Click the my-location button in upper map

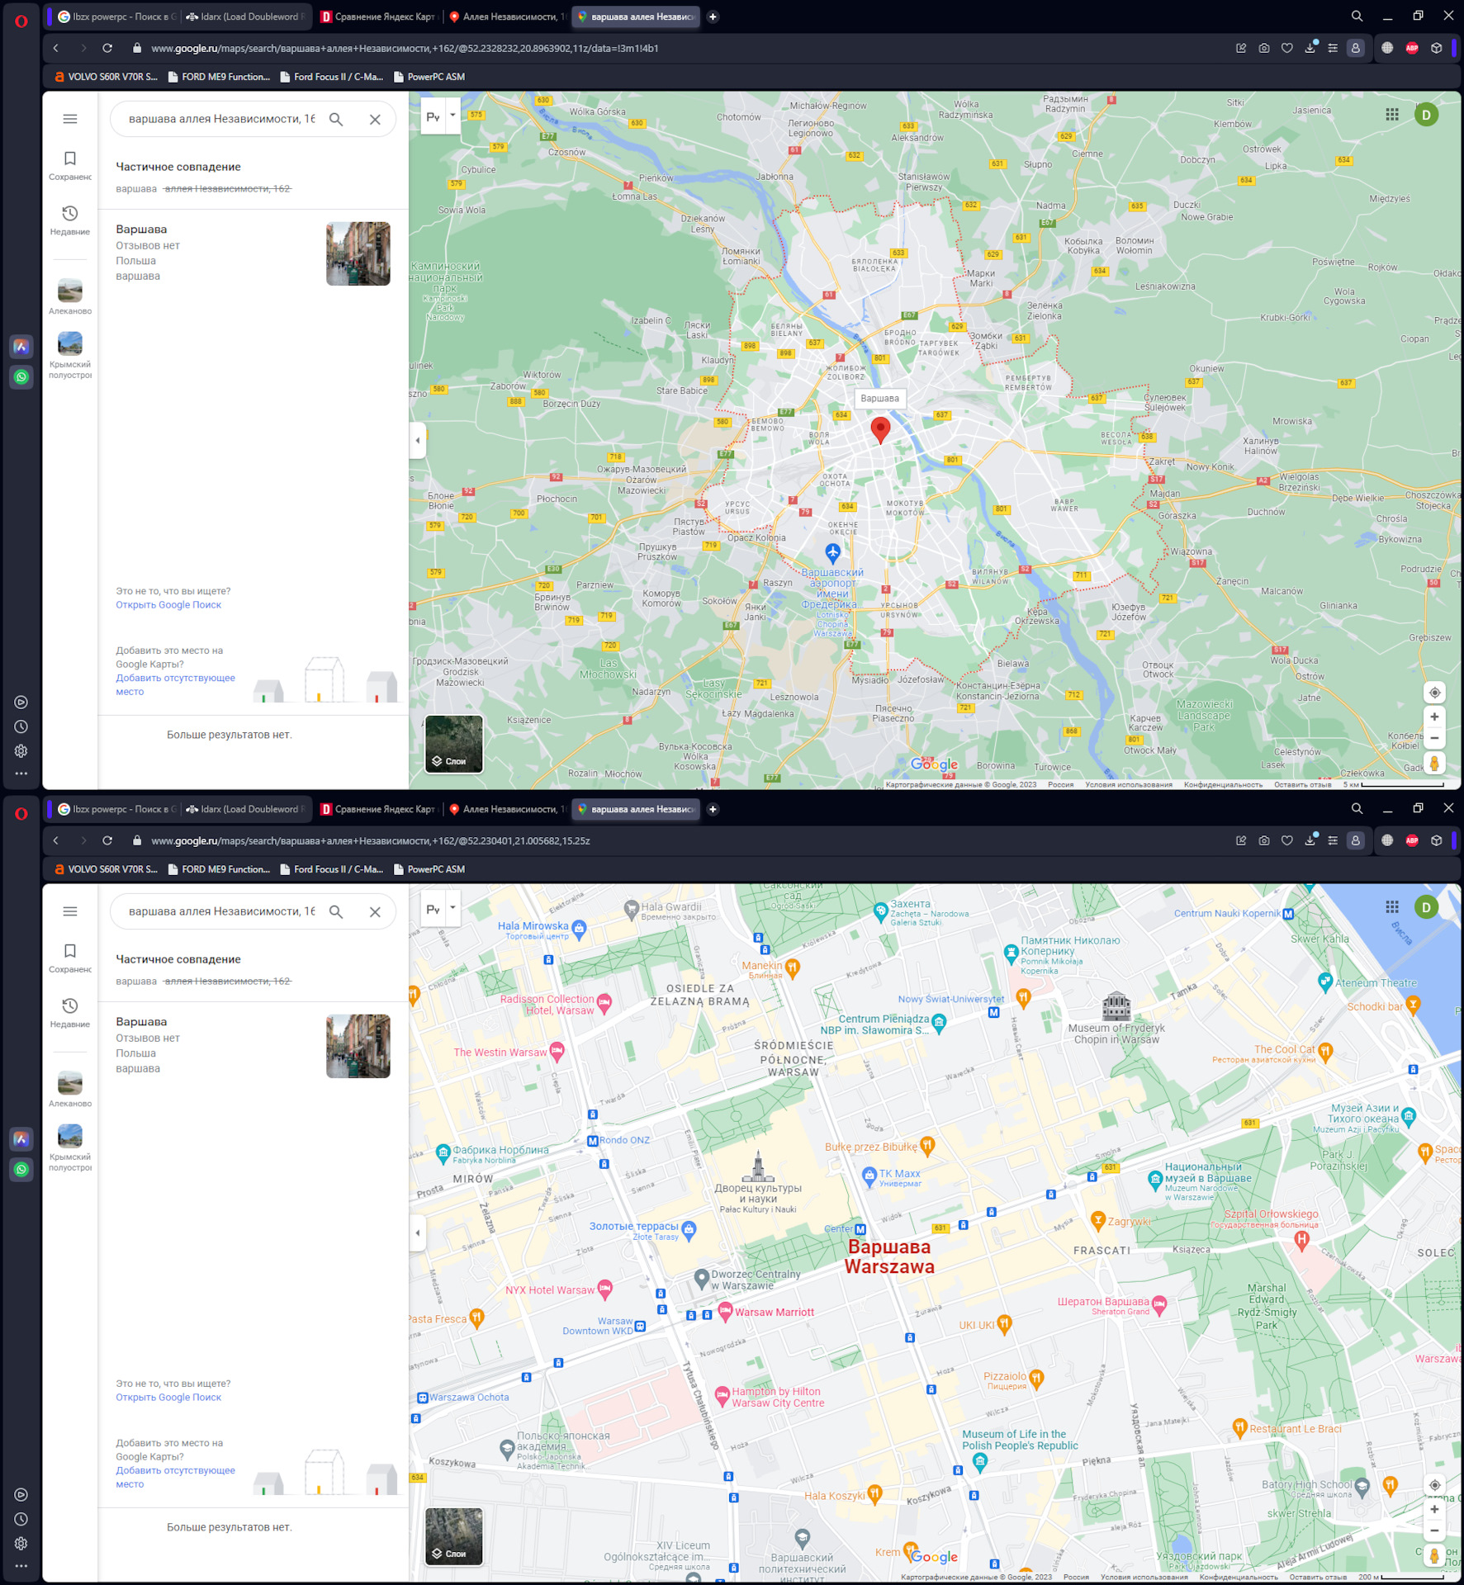[1434, 693]
